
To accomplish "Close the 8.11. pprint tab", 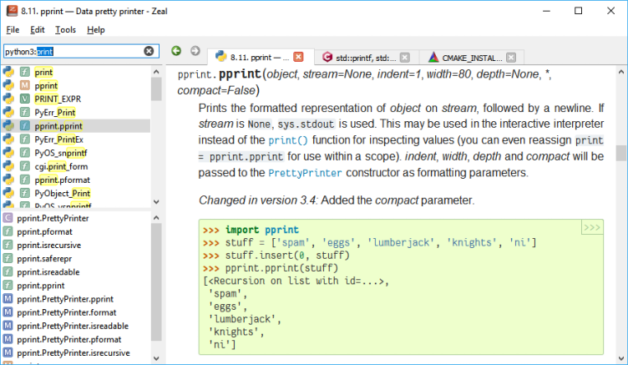I will (x=299, y=58).
